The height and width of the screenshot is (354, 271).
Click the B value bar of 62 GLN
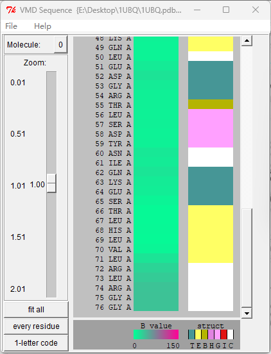(156, 173)
